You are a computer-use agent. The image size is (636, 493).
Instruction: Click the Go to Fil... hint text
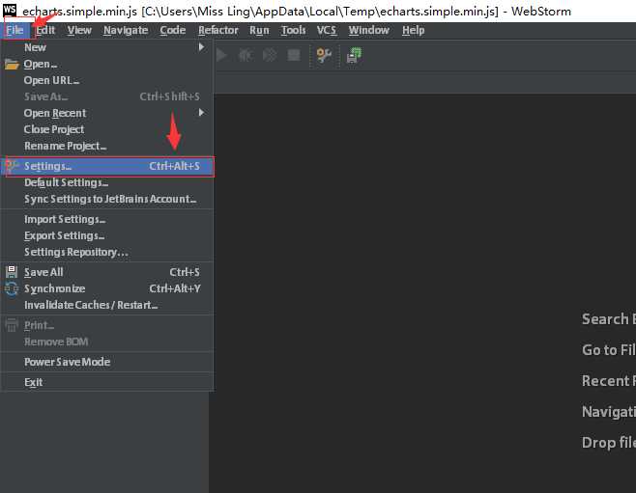pos(608,349)
